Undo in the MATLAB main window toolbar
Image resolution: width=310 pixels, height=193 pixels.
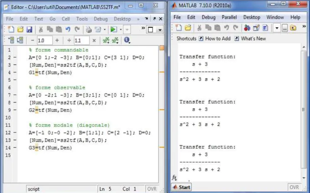pos(227,28)
